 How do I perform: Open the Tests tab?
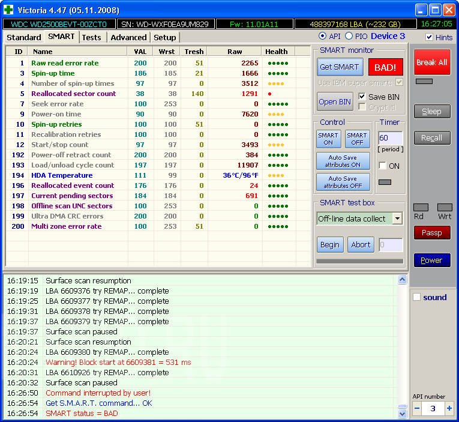tap(92, 37)
